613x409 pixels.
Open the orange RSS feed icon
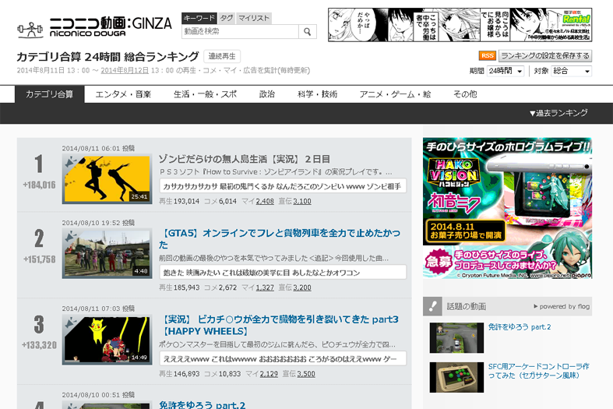tap(487, 55)
